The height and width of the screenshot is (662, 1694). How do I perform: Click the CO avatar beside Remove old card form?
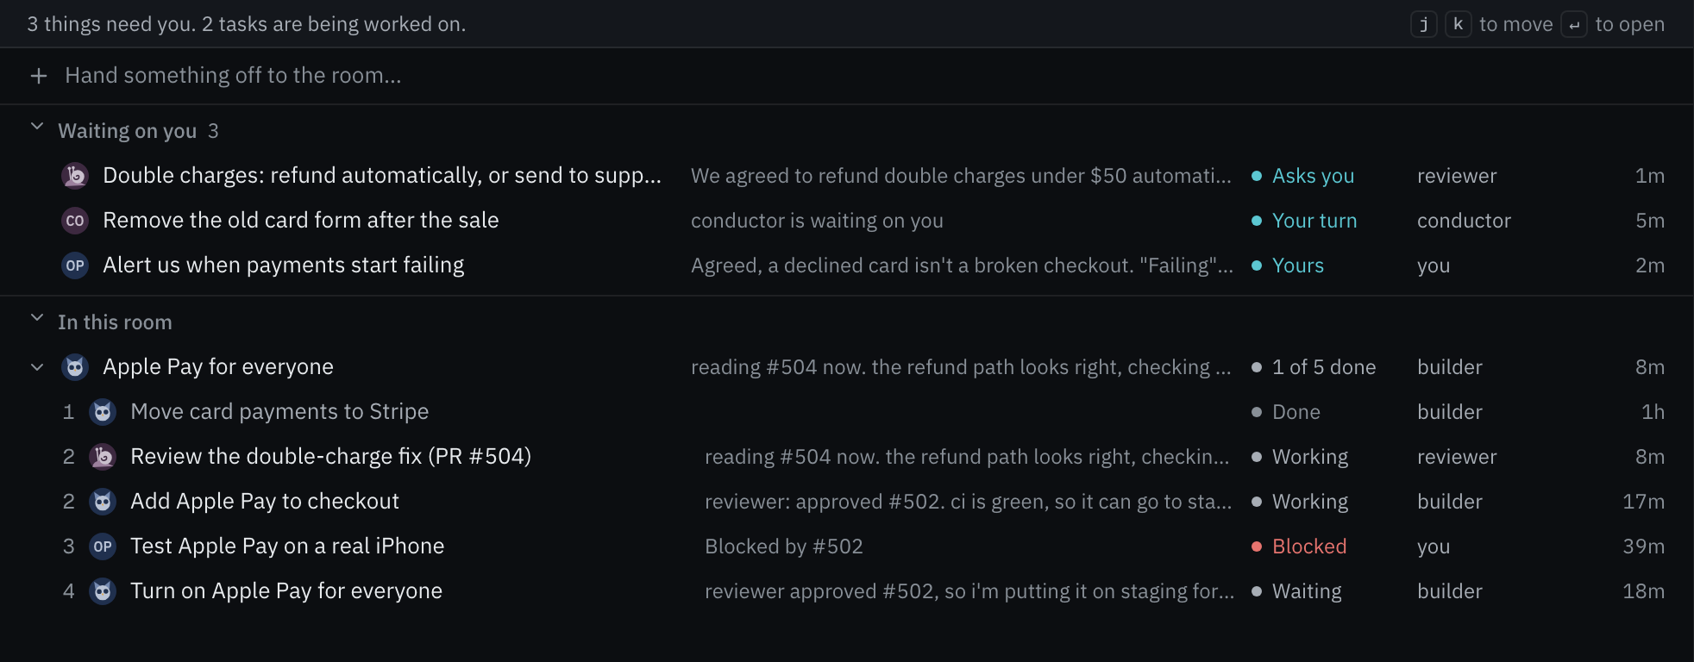point(75,221)
